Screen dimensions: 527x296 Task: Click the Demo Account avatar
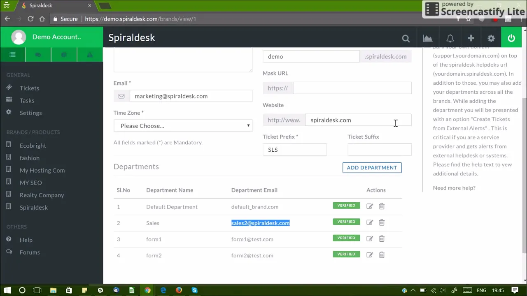pos(19,37)
